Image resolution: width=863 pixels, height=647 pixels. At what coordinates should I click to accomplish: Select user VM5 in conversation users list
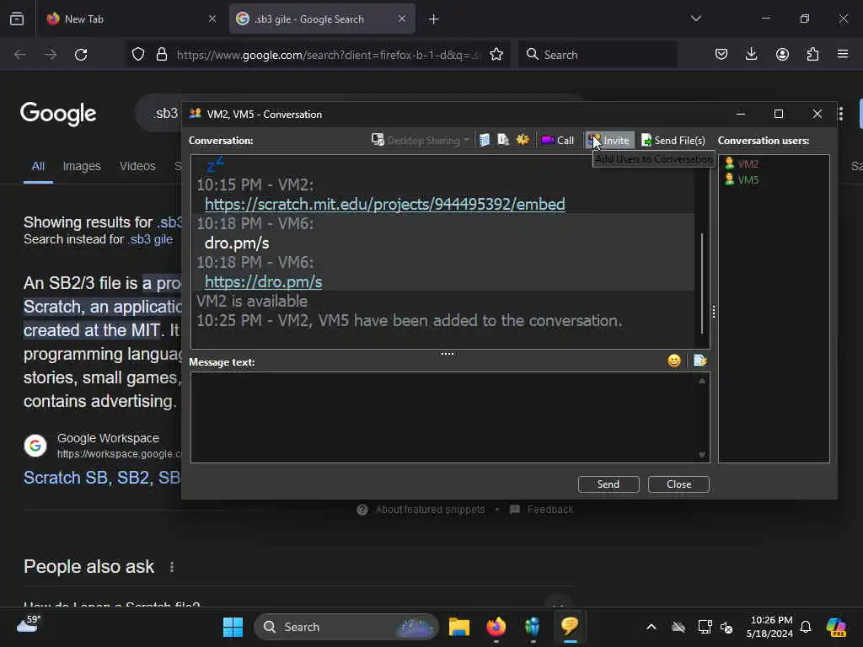point(742,180)
